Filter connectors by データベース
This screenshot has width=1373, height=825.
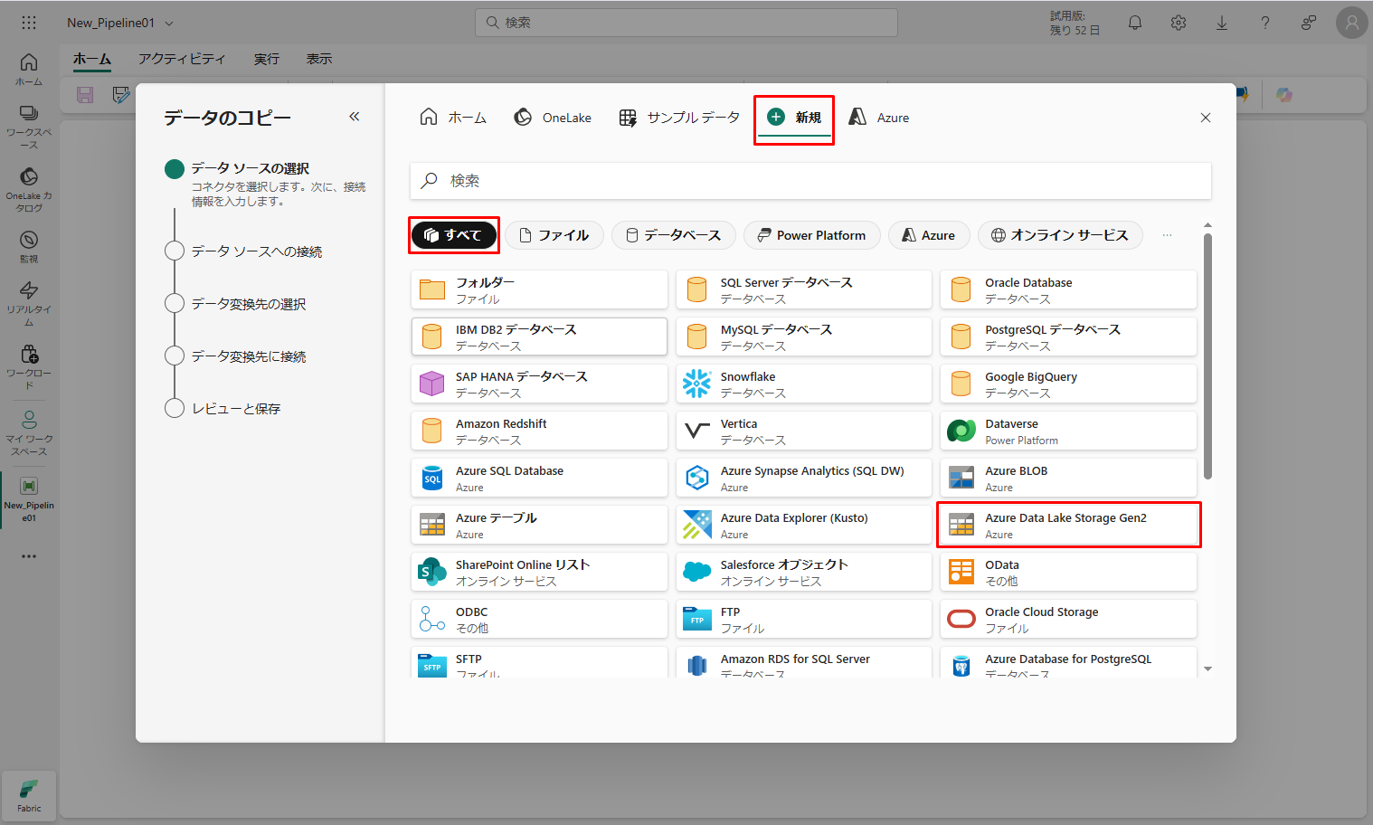(x=673, y=235)
